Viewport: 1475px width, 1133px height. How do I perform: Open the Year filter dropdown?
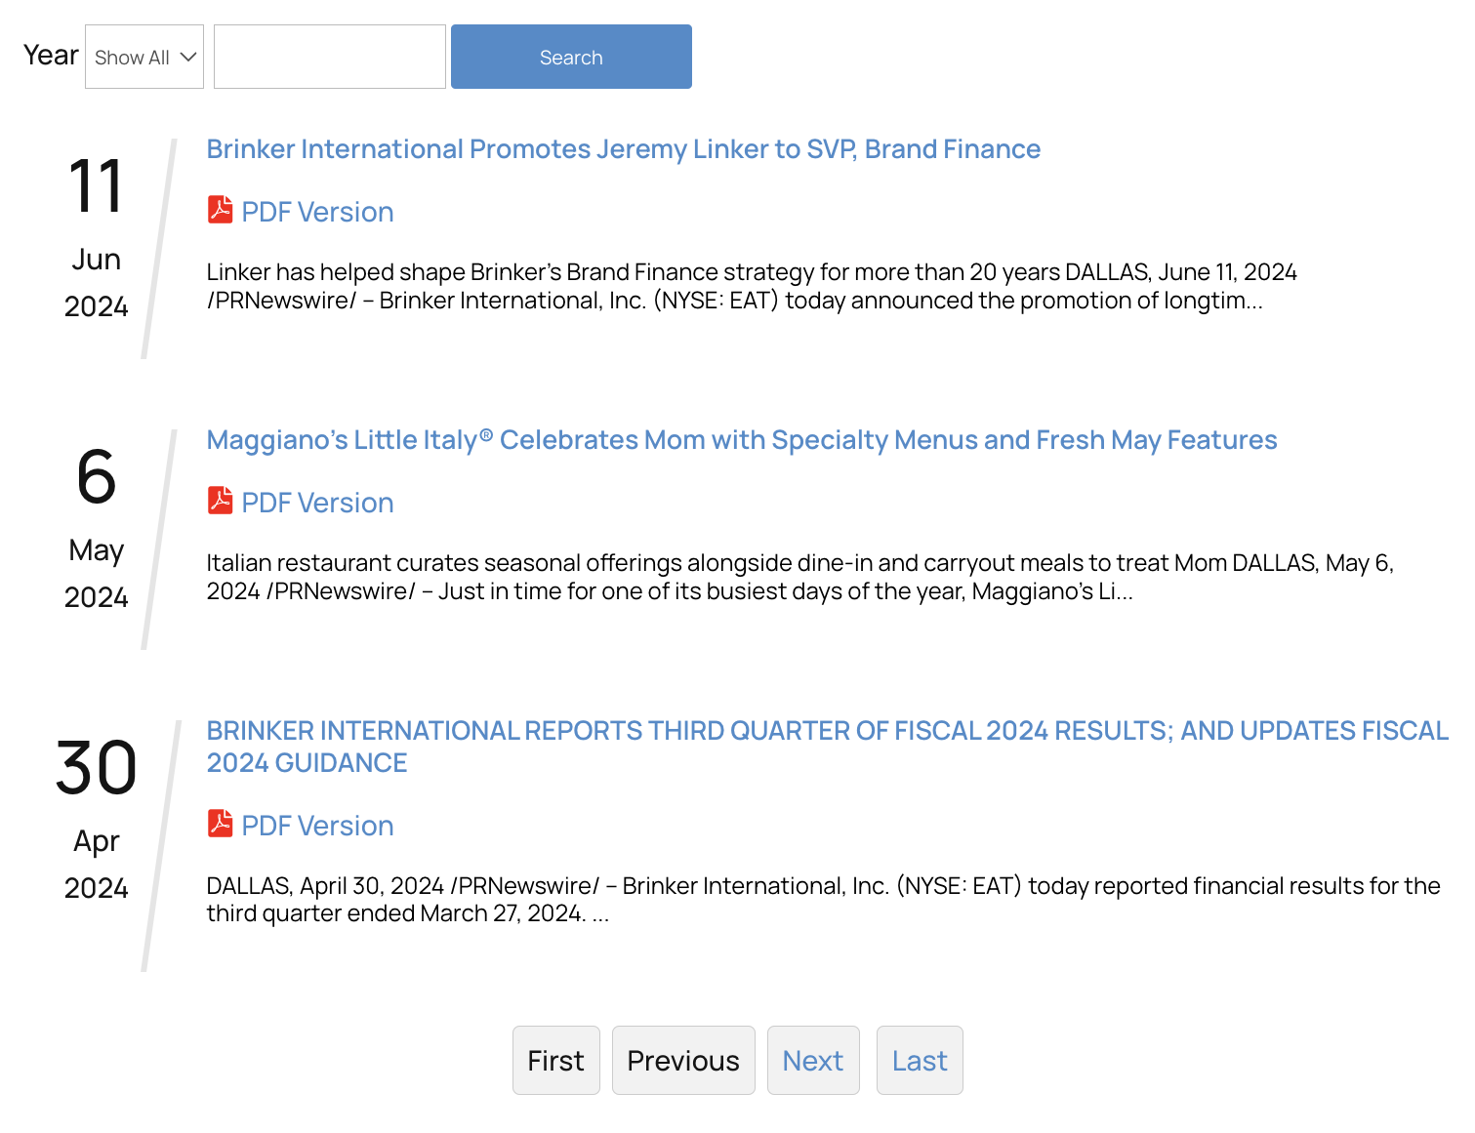tap(143, 58)
